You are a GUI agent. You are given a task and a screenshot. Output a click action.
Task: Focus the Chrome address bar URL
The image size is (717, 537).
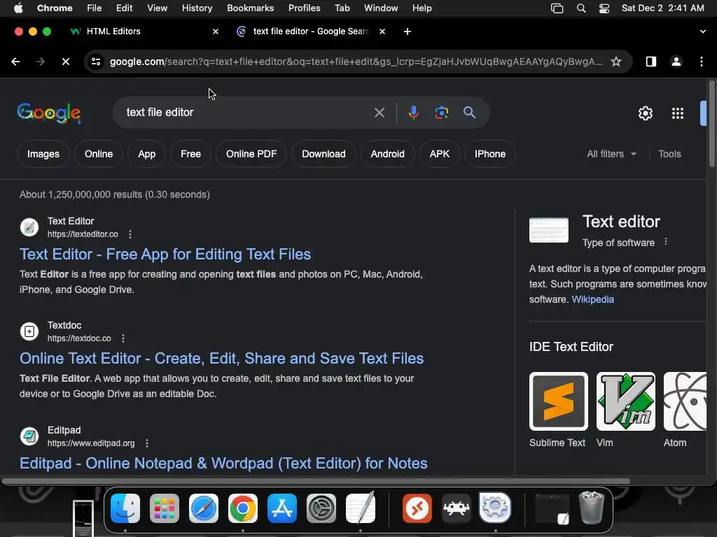coord(356,62)
